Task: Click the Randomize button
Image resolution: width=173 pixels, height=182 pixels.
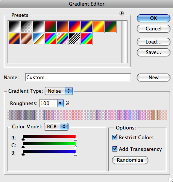Action: (x=130, y=160)
